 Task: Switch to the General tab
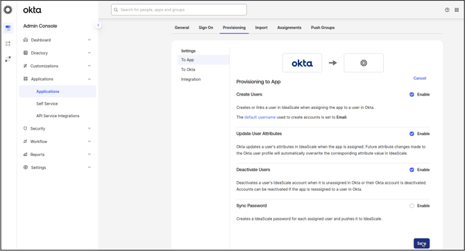182,28
